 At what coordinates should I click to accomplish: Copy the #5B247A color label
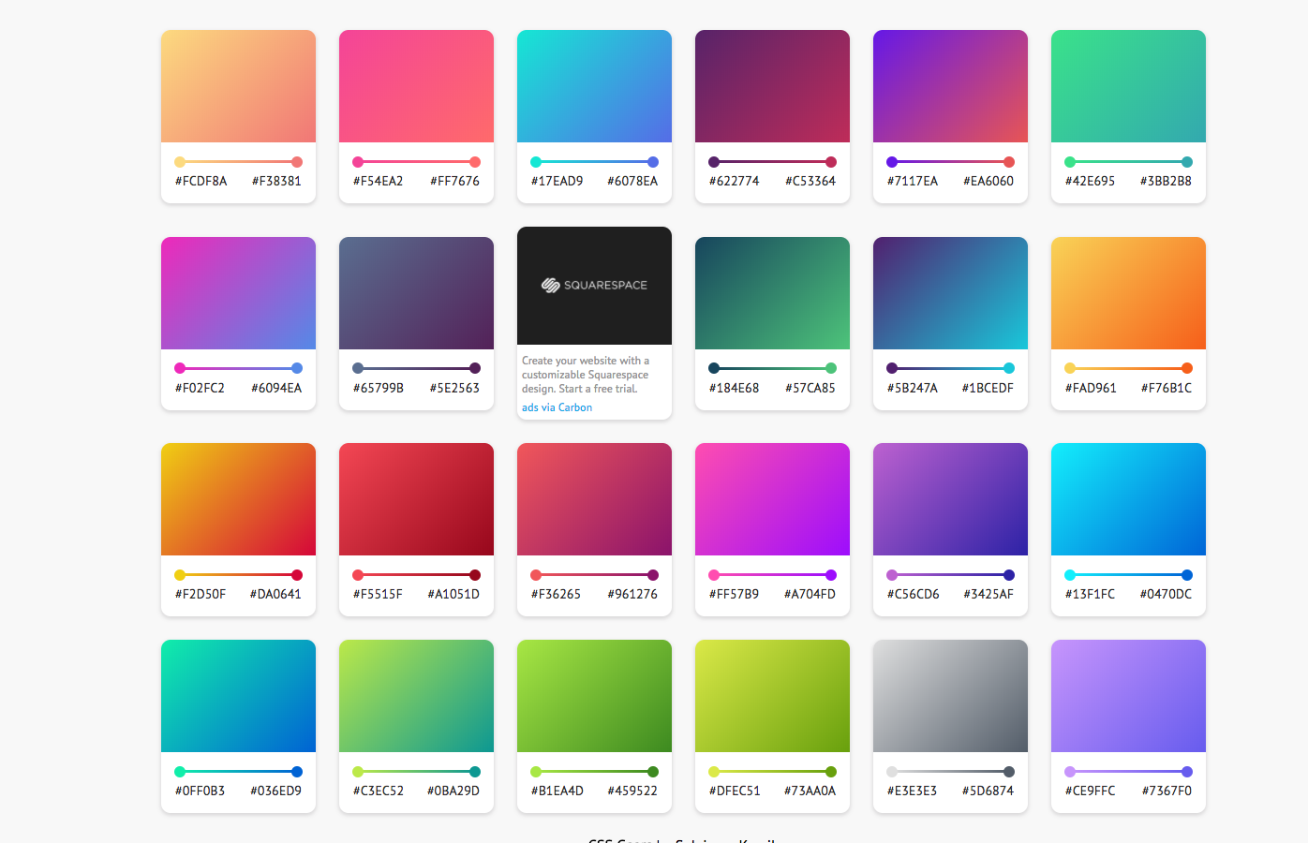click(x=913, y=388)
